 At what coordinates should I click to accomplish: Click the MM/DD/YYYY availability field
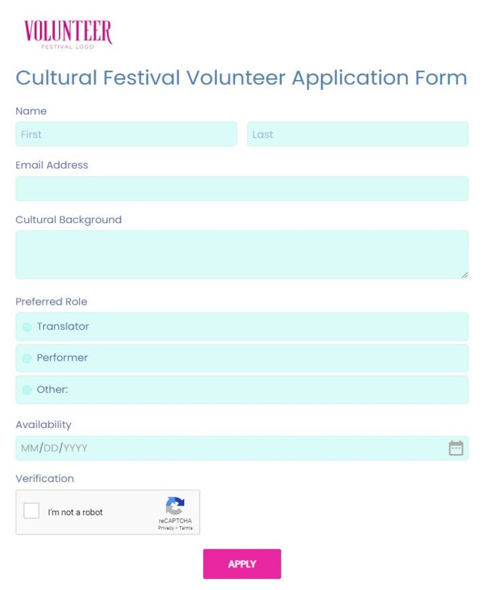[197, 448]
